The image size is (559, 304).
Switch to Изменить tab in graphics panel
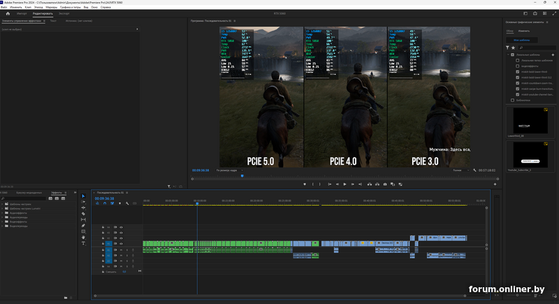[x=523, y=31]
